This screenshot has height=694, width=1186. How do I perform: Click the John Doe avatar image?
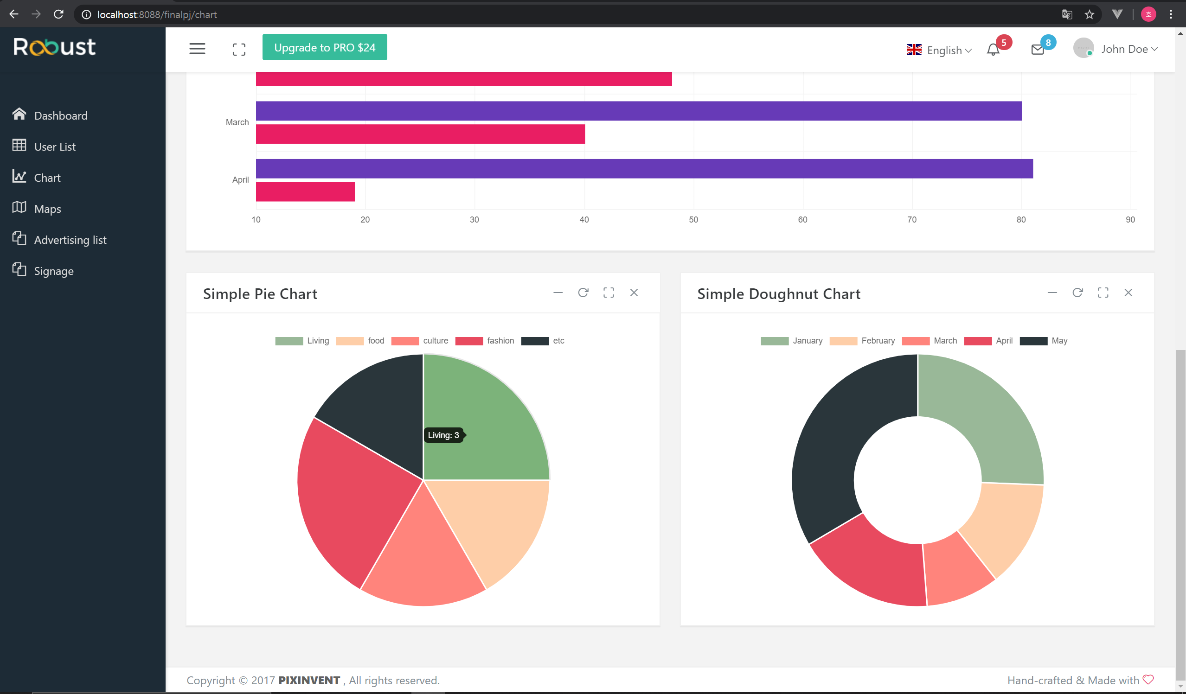pyautogui.click(x=1083, y=48)
